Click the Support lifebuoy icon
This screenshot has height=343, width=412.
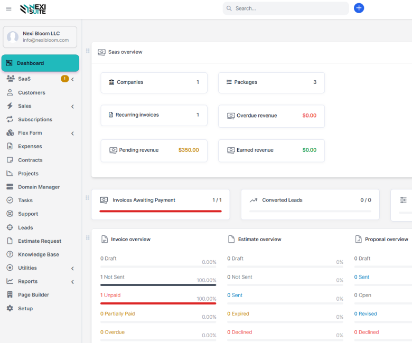pyautogui.click(x=10, y=214)
